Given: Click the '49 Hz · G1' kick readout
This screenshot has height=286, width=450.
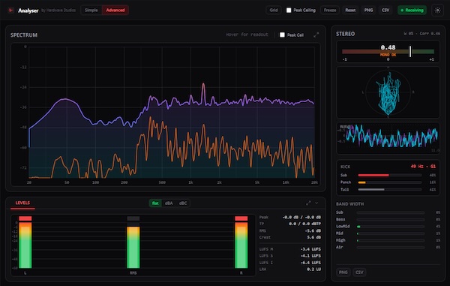Looking at the screenshot, I should pyautogui.click(x=423, y=167).
